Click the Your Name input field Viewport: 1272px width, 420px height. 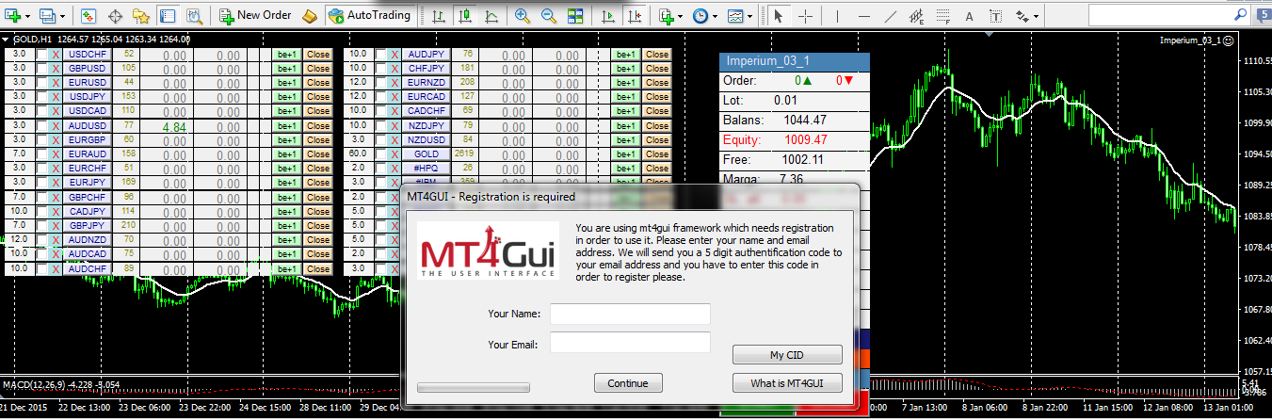click(x=630, y=314)
